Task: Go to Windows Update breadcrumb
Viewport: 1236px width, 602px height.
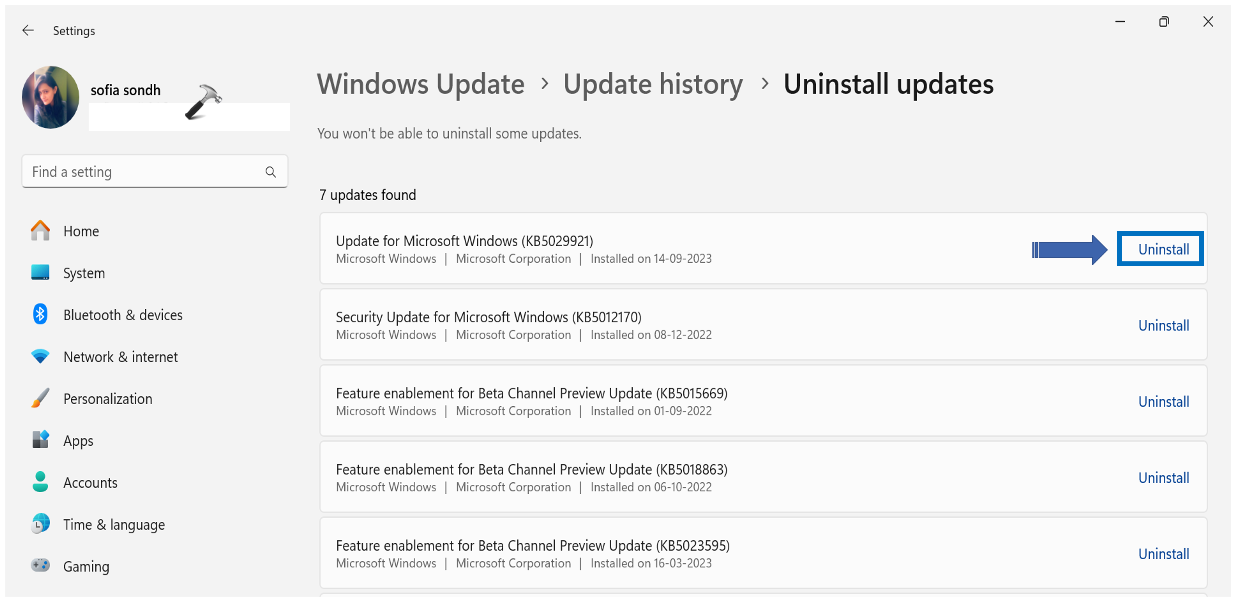Action: [x=421, y=84]
